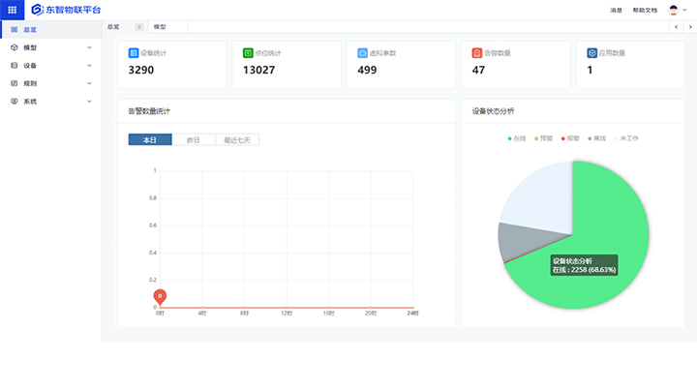Viewport: 697px width, 391px height.
Task: Switch to the 模型 page tab
Action: coord(160,27)
